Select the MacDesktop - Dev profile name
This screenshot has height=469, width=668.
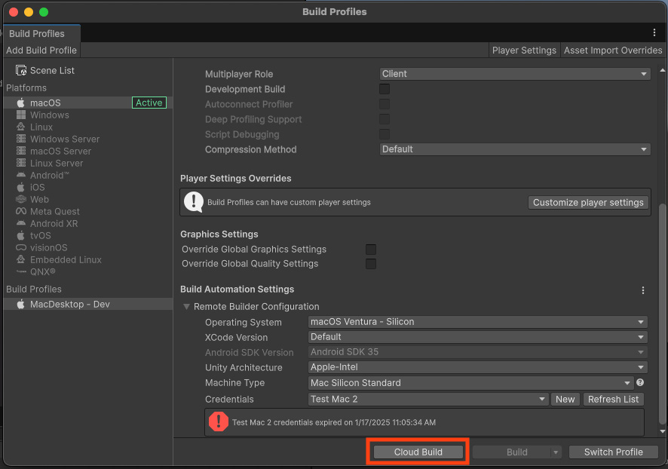(70, 304)
